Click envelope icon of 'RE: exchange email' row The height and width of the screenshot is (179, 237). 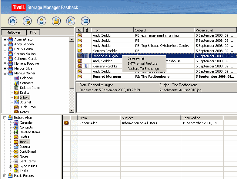(x=80, y=35)
